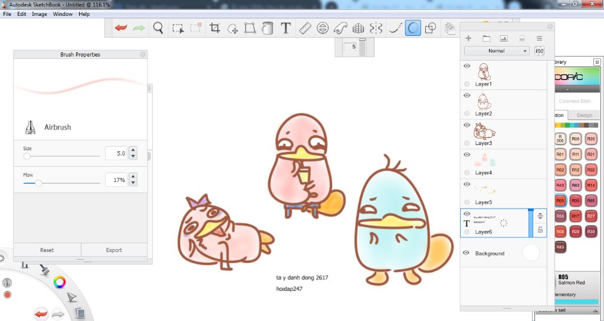The height and width of the screenshot is (321, 604).
Task: Click the green Redo arrow in the top toolbar
Action: click(139, 28)
